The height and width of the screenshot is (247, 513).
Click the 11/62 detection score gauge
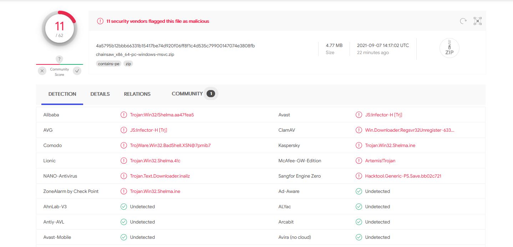pos(60,29)
